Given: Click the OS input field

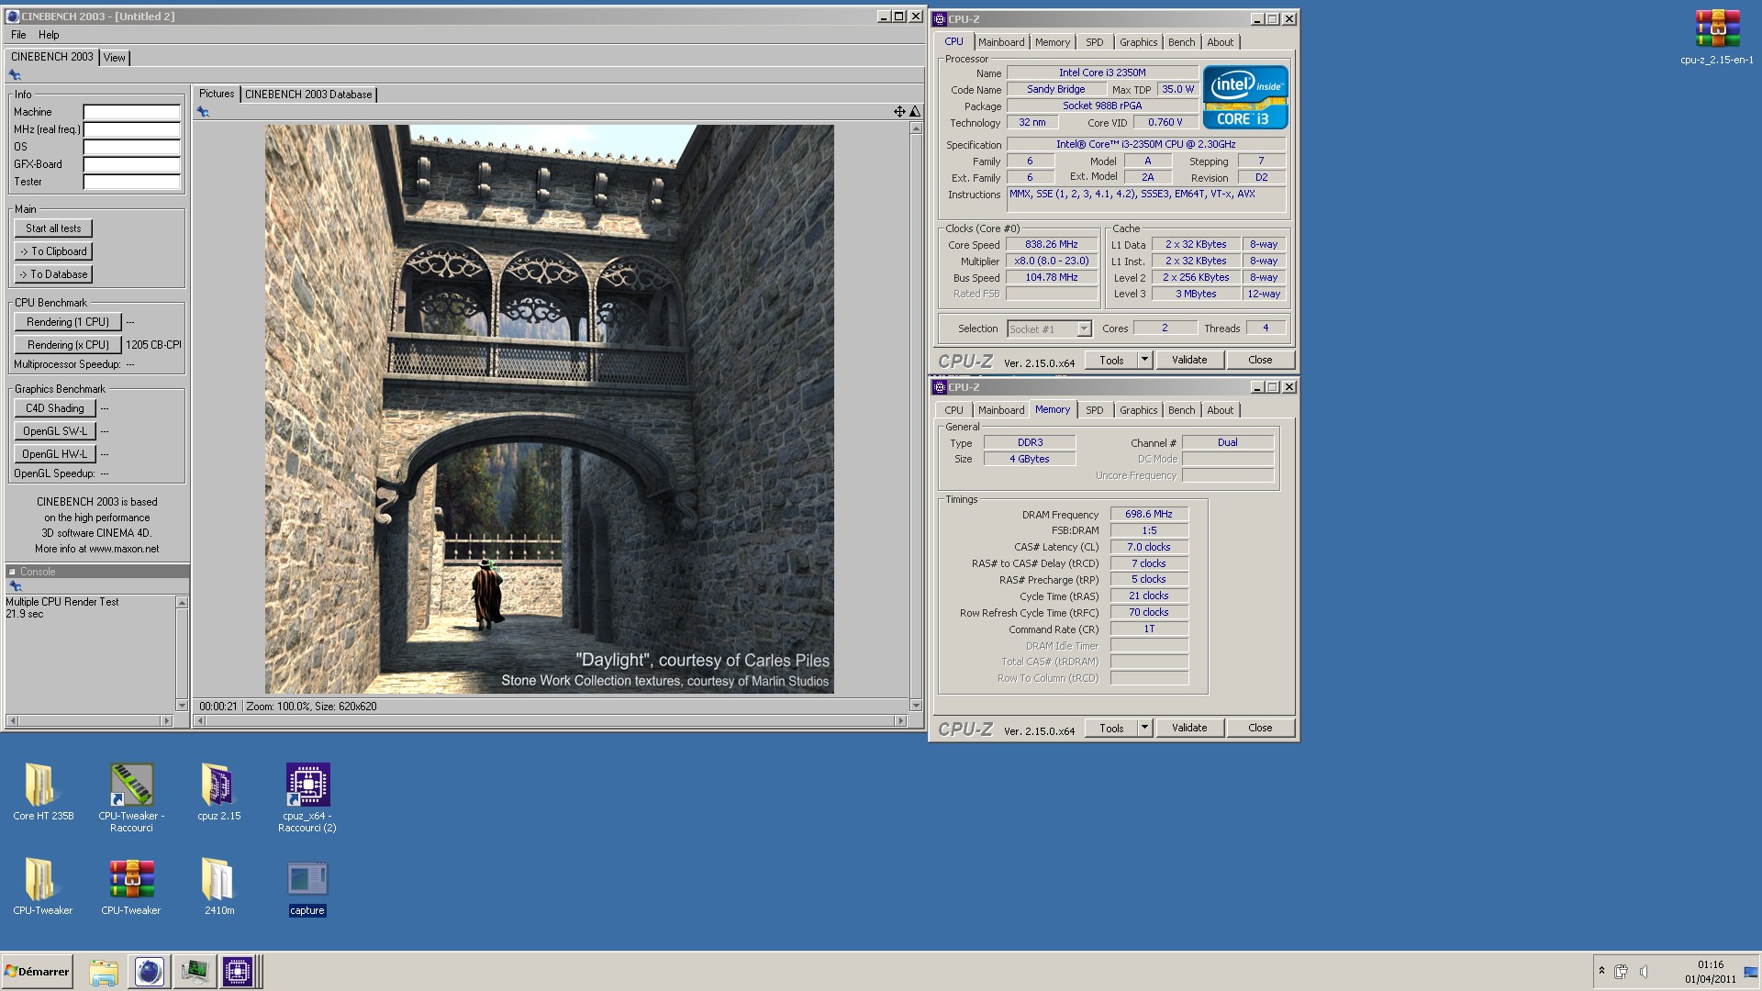Looking at the screenshot, I should coord(132,147).
